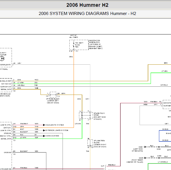Select the "PNK/WHT" wire color label

[x=24, y=124]
